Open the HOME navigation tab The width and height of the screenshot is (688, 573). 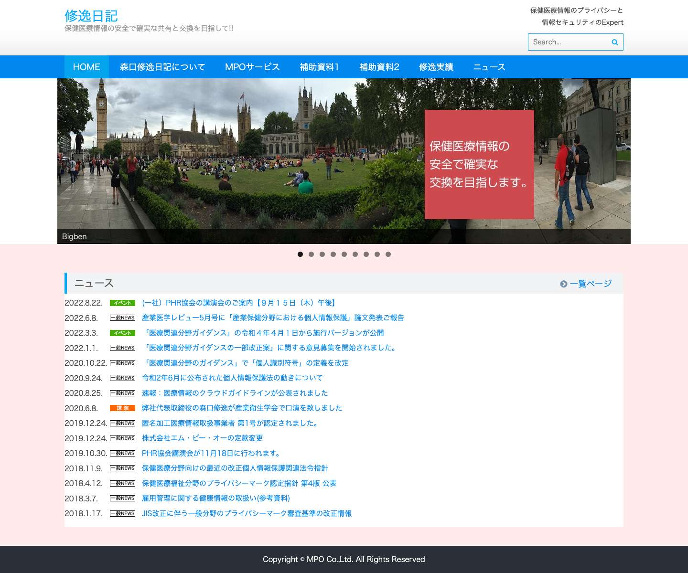[86, 67]
